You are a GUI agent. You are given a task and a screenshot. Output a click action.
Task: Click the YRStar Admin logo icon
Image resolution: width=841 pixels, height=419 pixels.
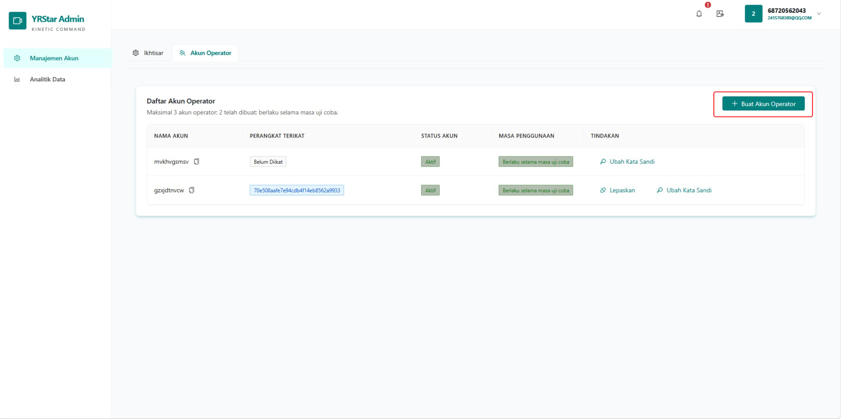pos(18,21)
